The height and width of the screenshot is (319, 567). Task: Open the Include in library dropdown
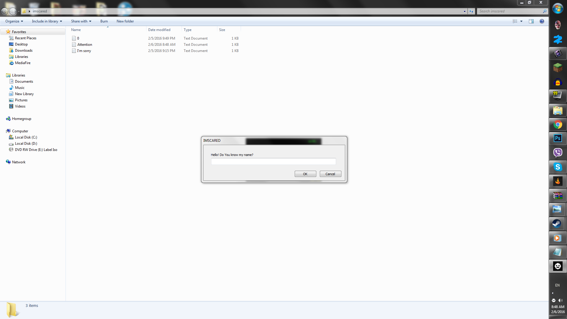(47, 21)
